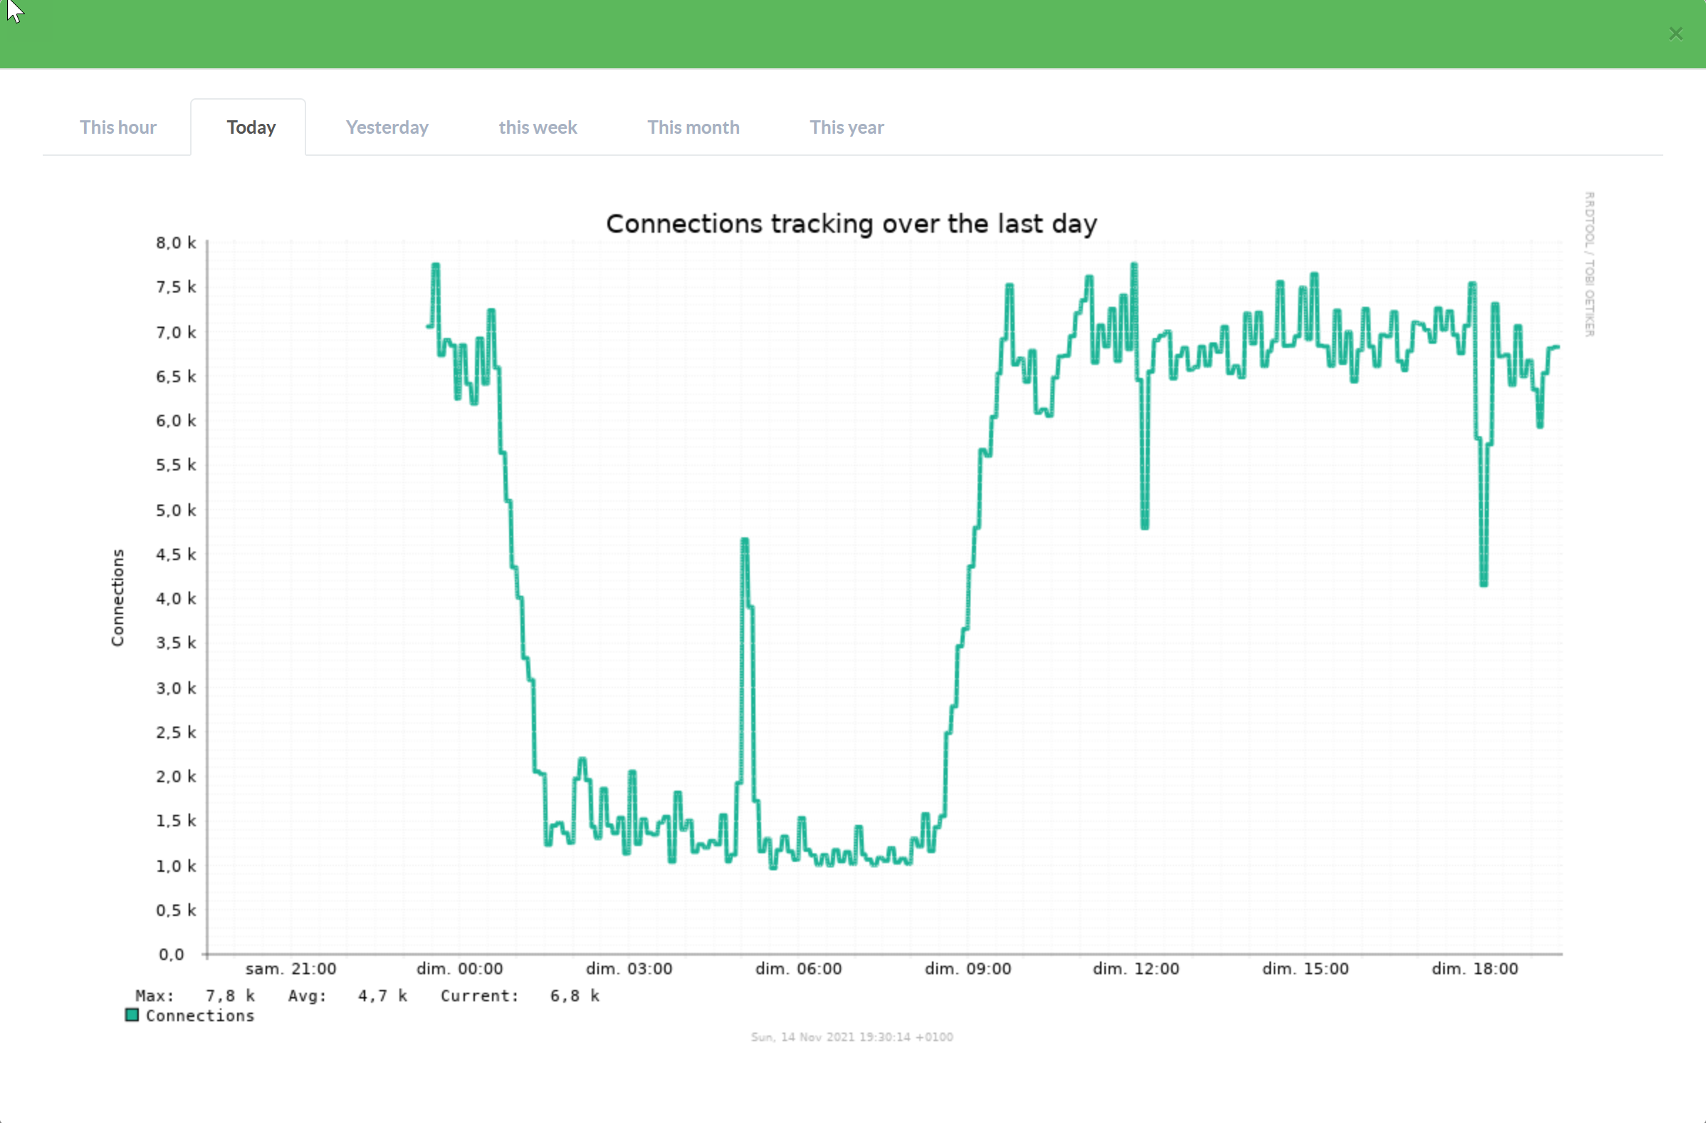The height and width of the screenshot is (1123, 1706).
Task: Click the sam. 21:00 axis label
Action: [291, 969]
